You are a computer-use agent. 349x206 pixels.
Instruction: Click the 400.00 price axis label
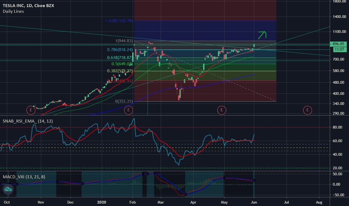339,94
